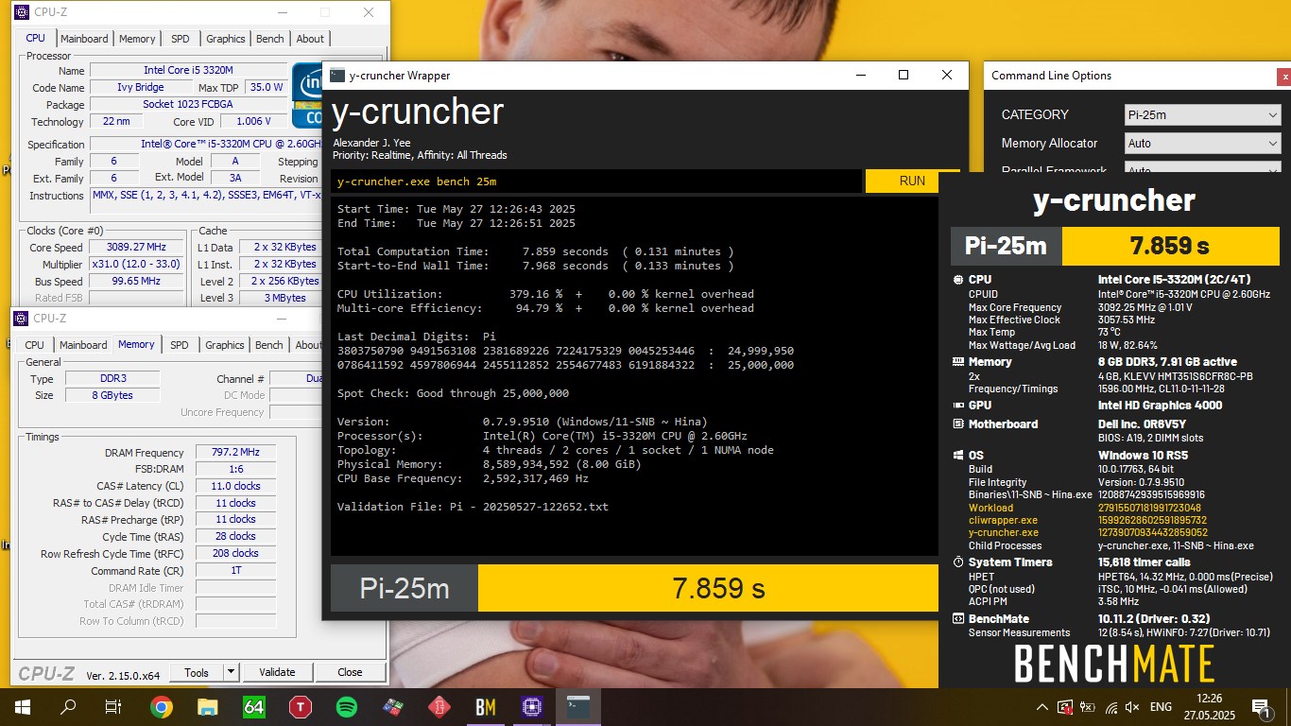Click the Memory Type DDR3 field
The height and width of the screenshot is (726, 1291).
point(112,379)
